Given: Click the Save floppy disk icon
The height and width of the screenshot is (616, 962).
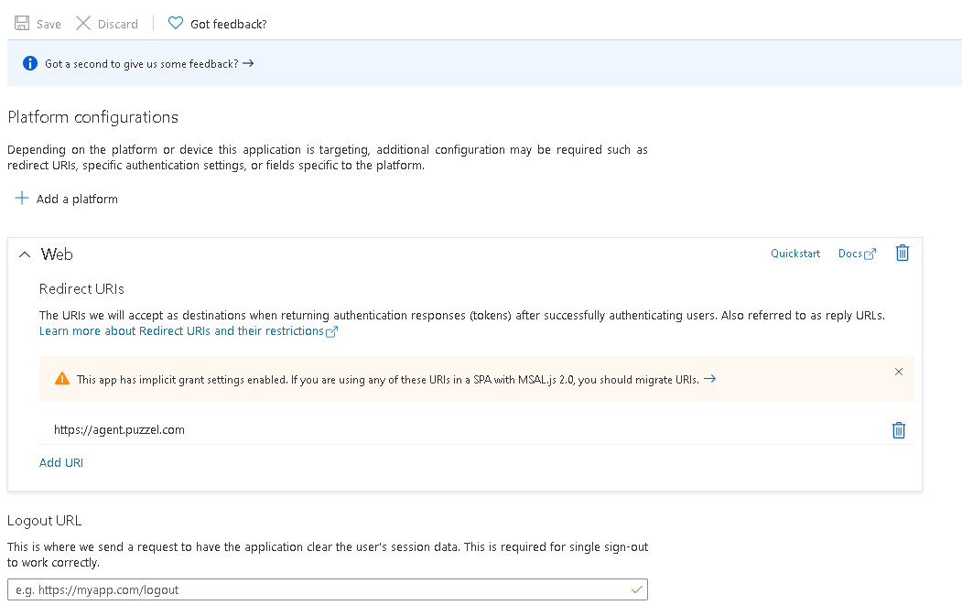Looking at the screenshot, I should point(22,24).
